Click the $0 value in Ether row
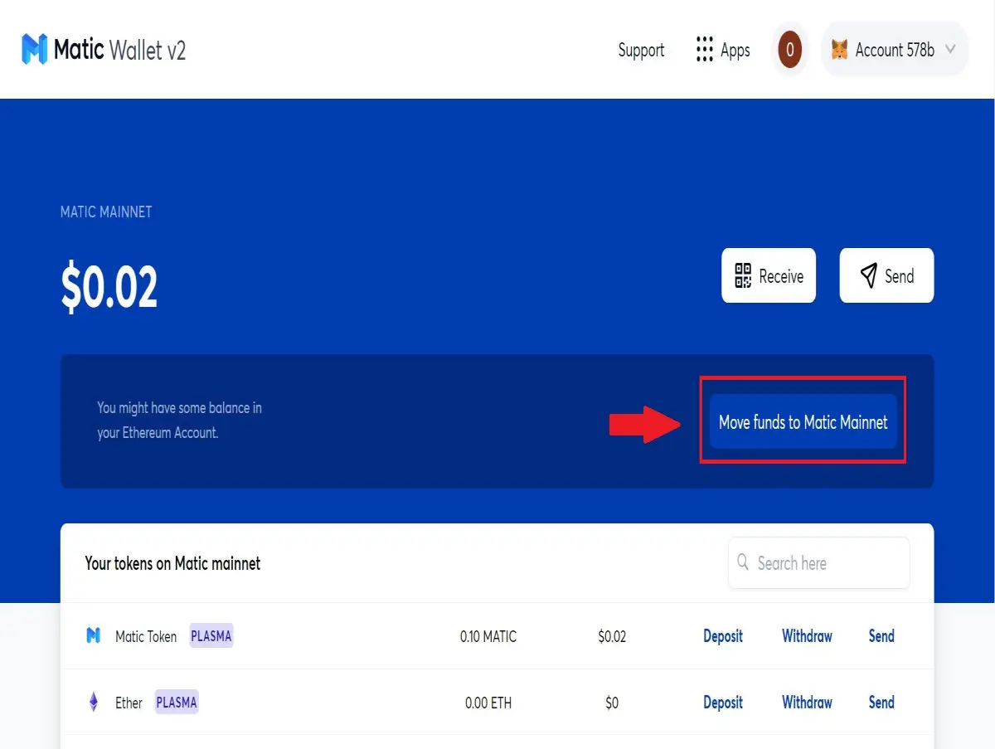This screenshot has width=995, height=749. (x=612, y=703)
